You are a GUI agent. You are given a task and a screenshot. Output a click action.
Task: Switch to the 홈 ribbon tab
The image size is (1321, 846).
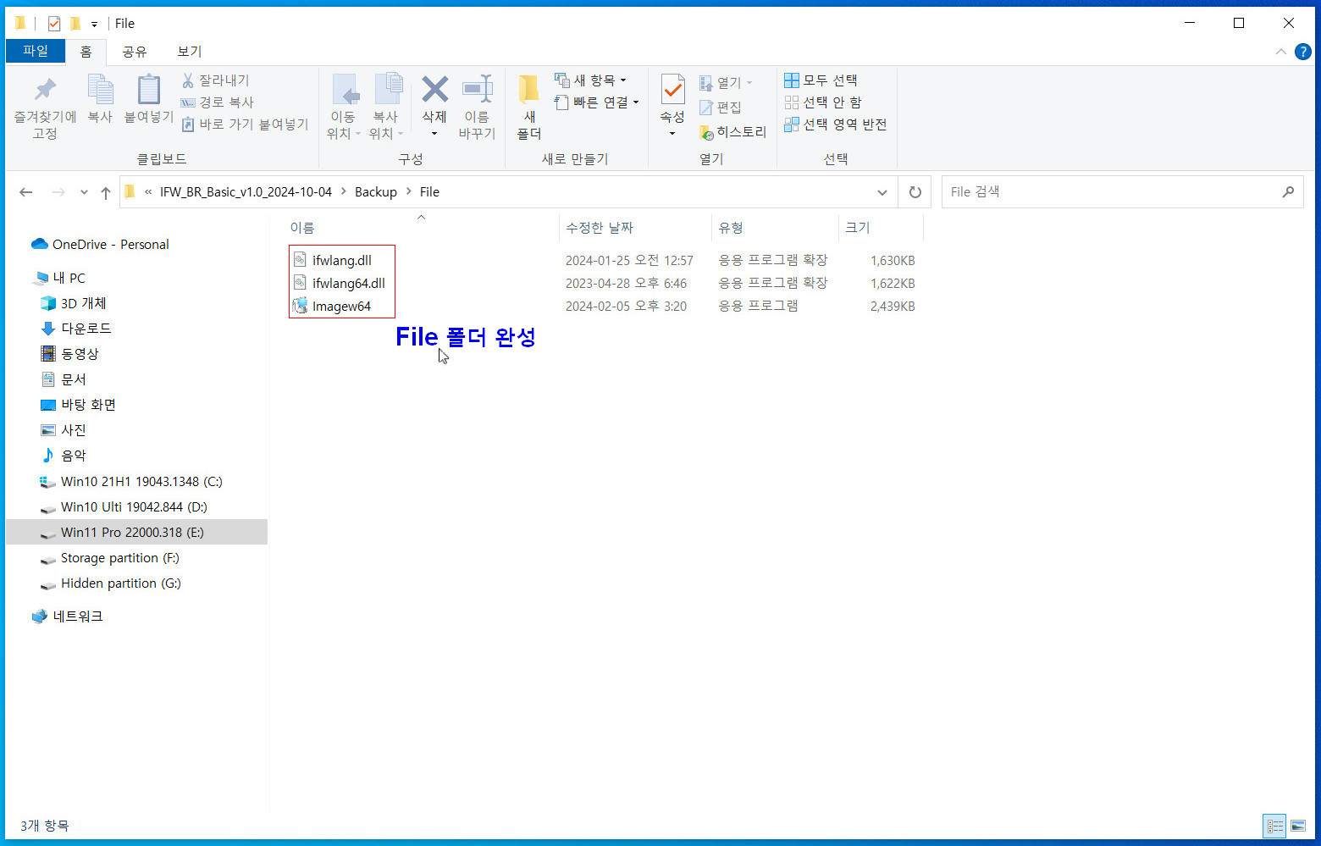pyautogui.click(x=86, y=52)
